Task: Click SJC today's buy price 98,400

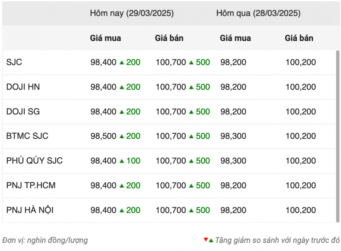Action: point(103,62)
